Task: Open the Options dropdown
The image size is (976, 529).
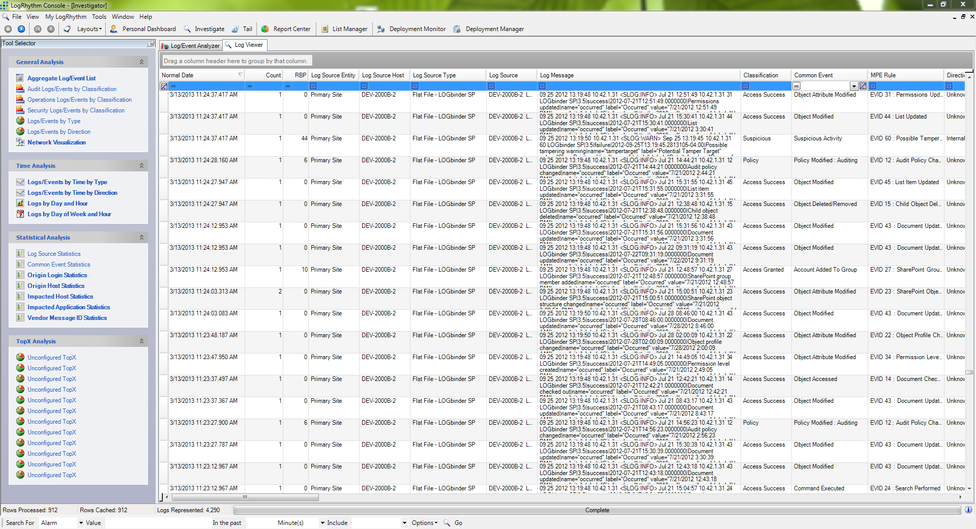Action: 424,523
